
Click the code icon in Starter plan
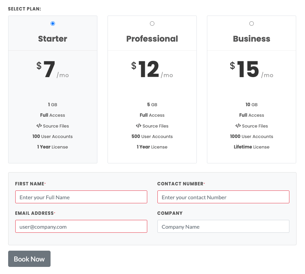pos(39,126)
